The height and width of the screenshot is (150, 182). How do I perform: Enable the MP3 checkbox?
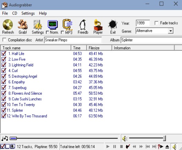pyautogui.click(x=62, y=32)
